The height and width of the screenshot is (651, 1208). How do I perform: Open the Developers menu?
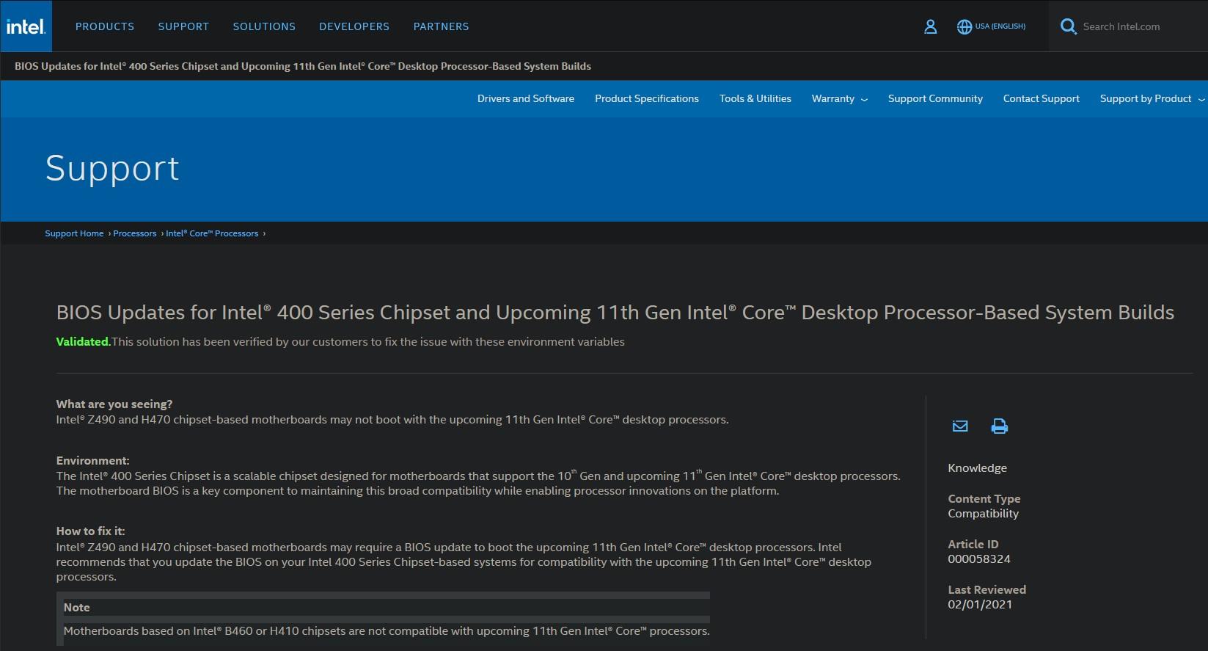tap(354, 26)
